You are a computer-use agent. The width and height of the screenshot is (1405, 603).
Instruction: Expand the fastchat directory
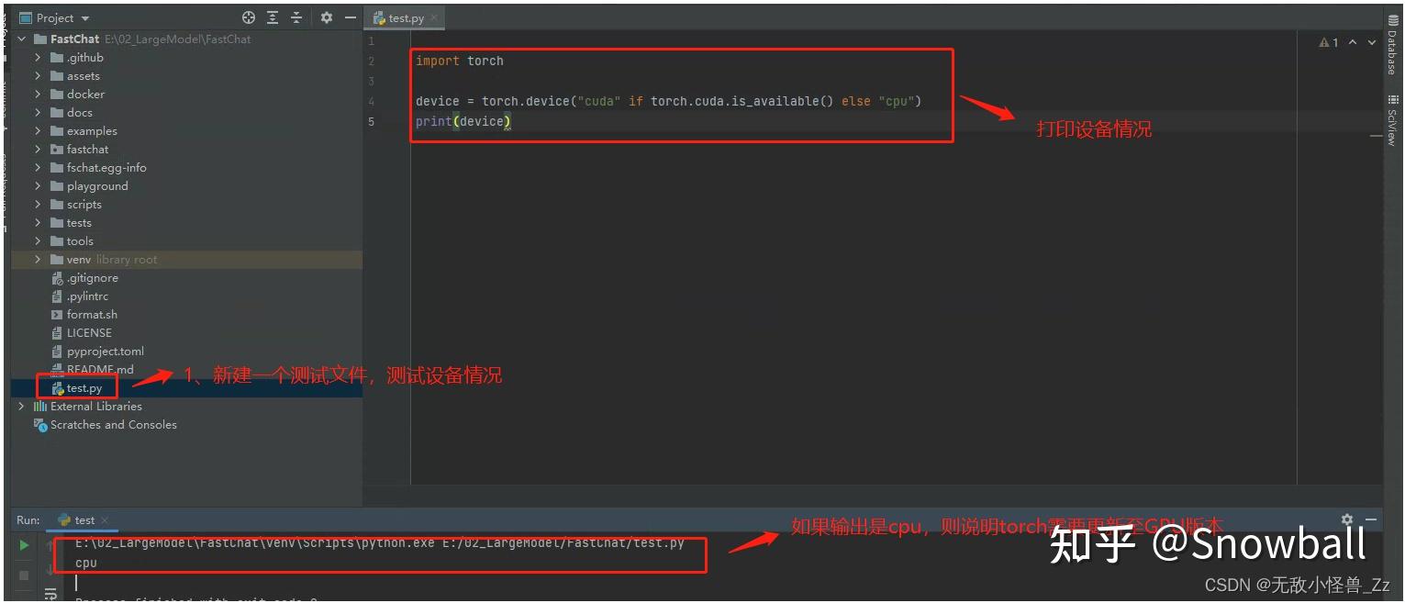coord(37,149)
